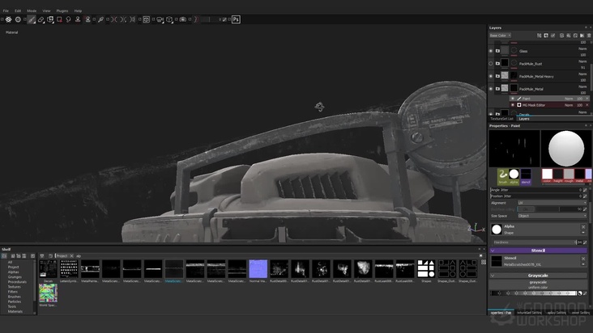
Task: Open the Plugins menu
Action: click(x=62, y=11)
